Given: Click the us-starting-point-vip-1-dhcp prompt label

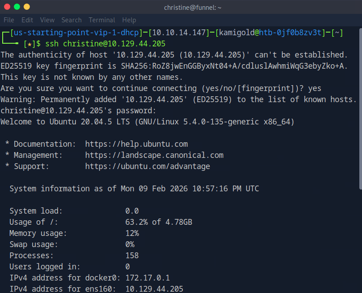Looking at the screenshot, I should click(x=74, y=33).
